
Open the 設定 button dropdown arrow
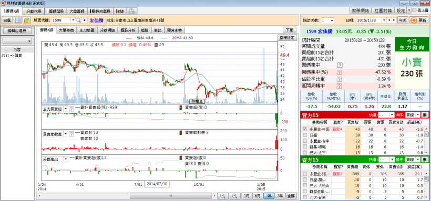tap(409, 10)
